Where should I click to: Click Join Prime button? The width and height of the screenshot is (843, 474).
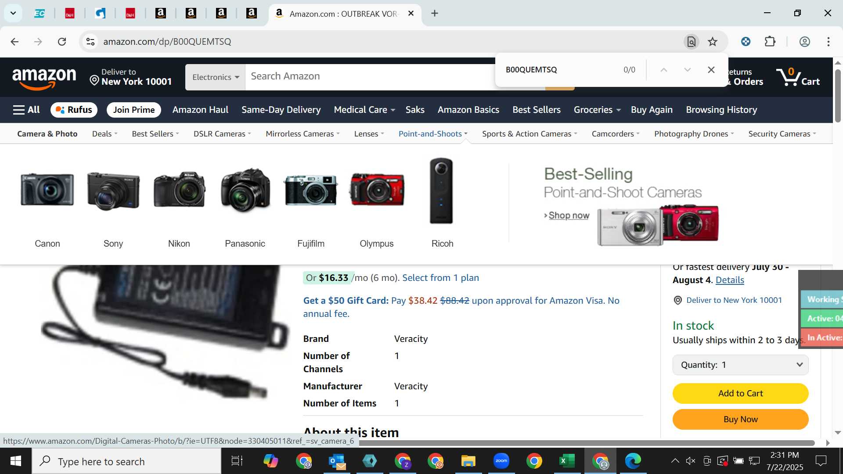[134, 110]
